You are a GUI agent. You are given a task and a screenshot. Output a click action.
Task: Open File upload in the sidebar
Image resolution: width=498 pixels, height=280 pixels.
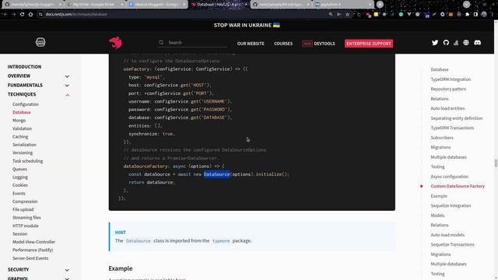point(23,209)
